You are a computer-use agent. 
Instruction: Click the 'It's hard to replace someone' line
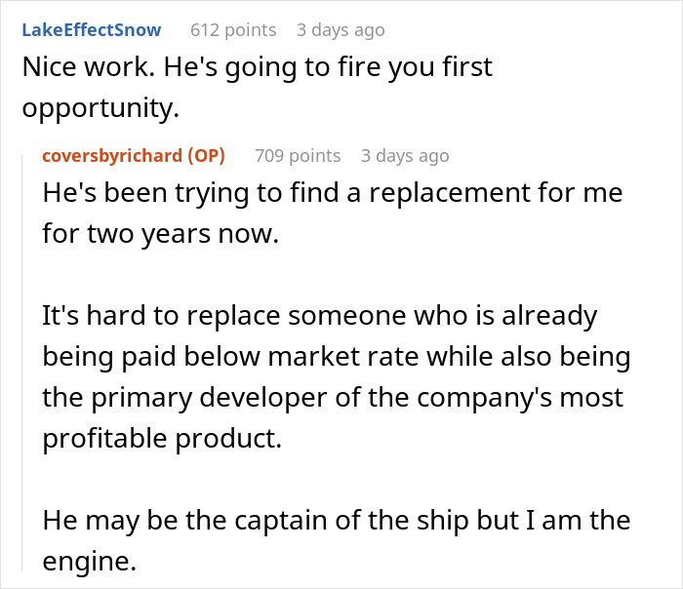tap(320, 317)
